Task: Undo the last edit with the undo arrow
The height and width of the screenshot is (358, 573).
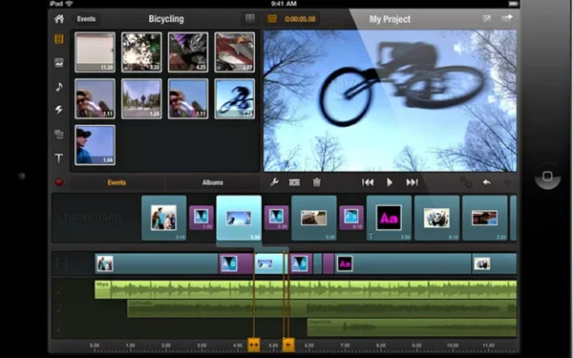Action: click(486, 182)
